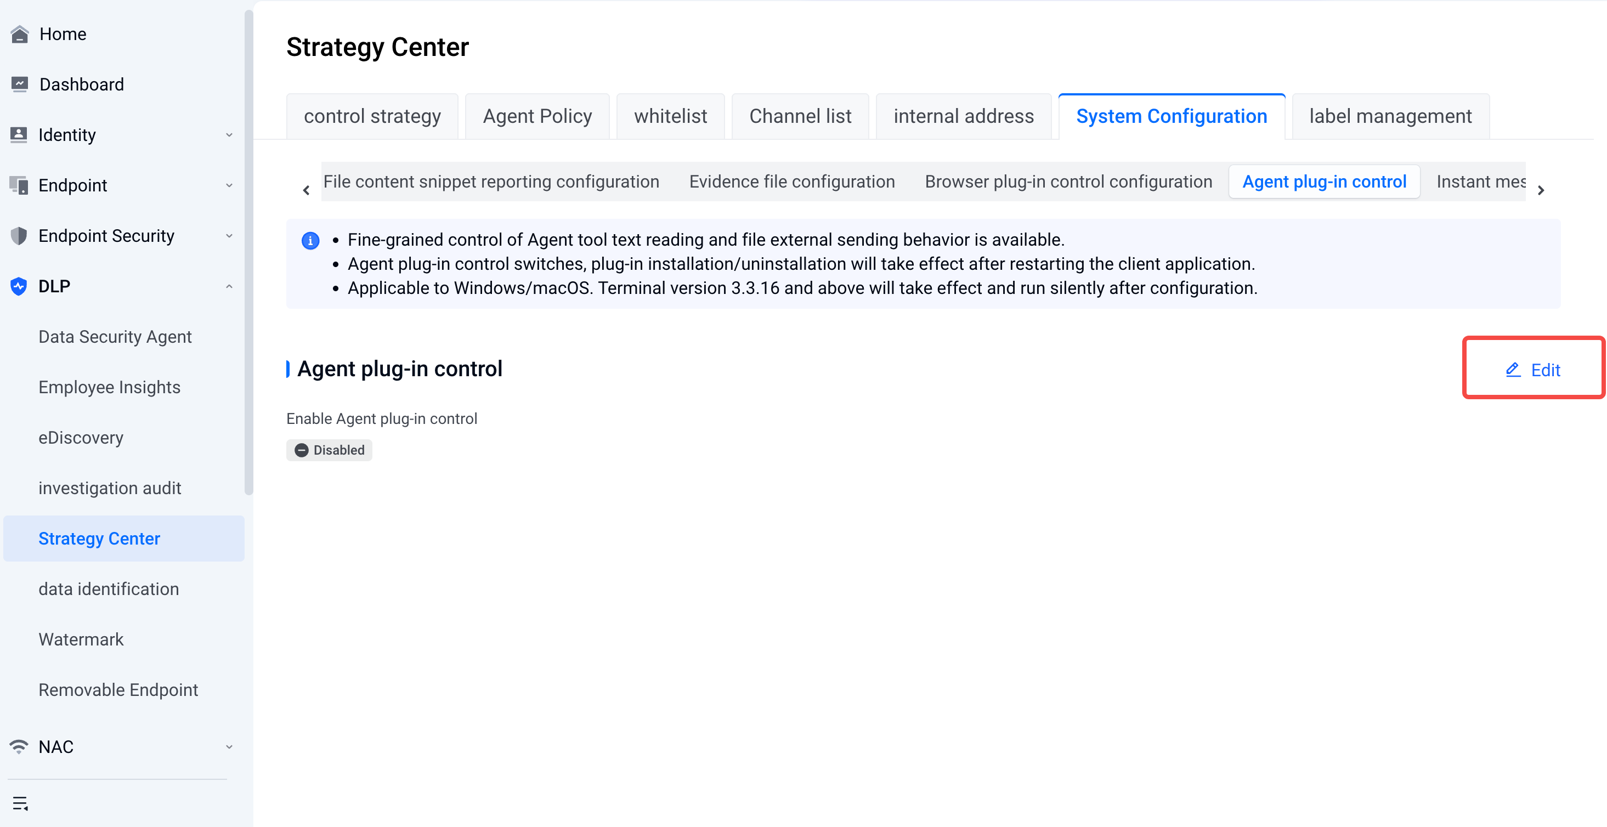Click the right arrow to show more sub-tabs
1607x827 pixels.
click(x=1541, y=190)
